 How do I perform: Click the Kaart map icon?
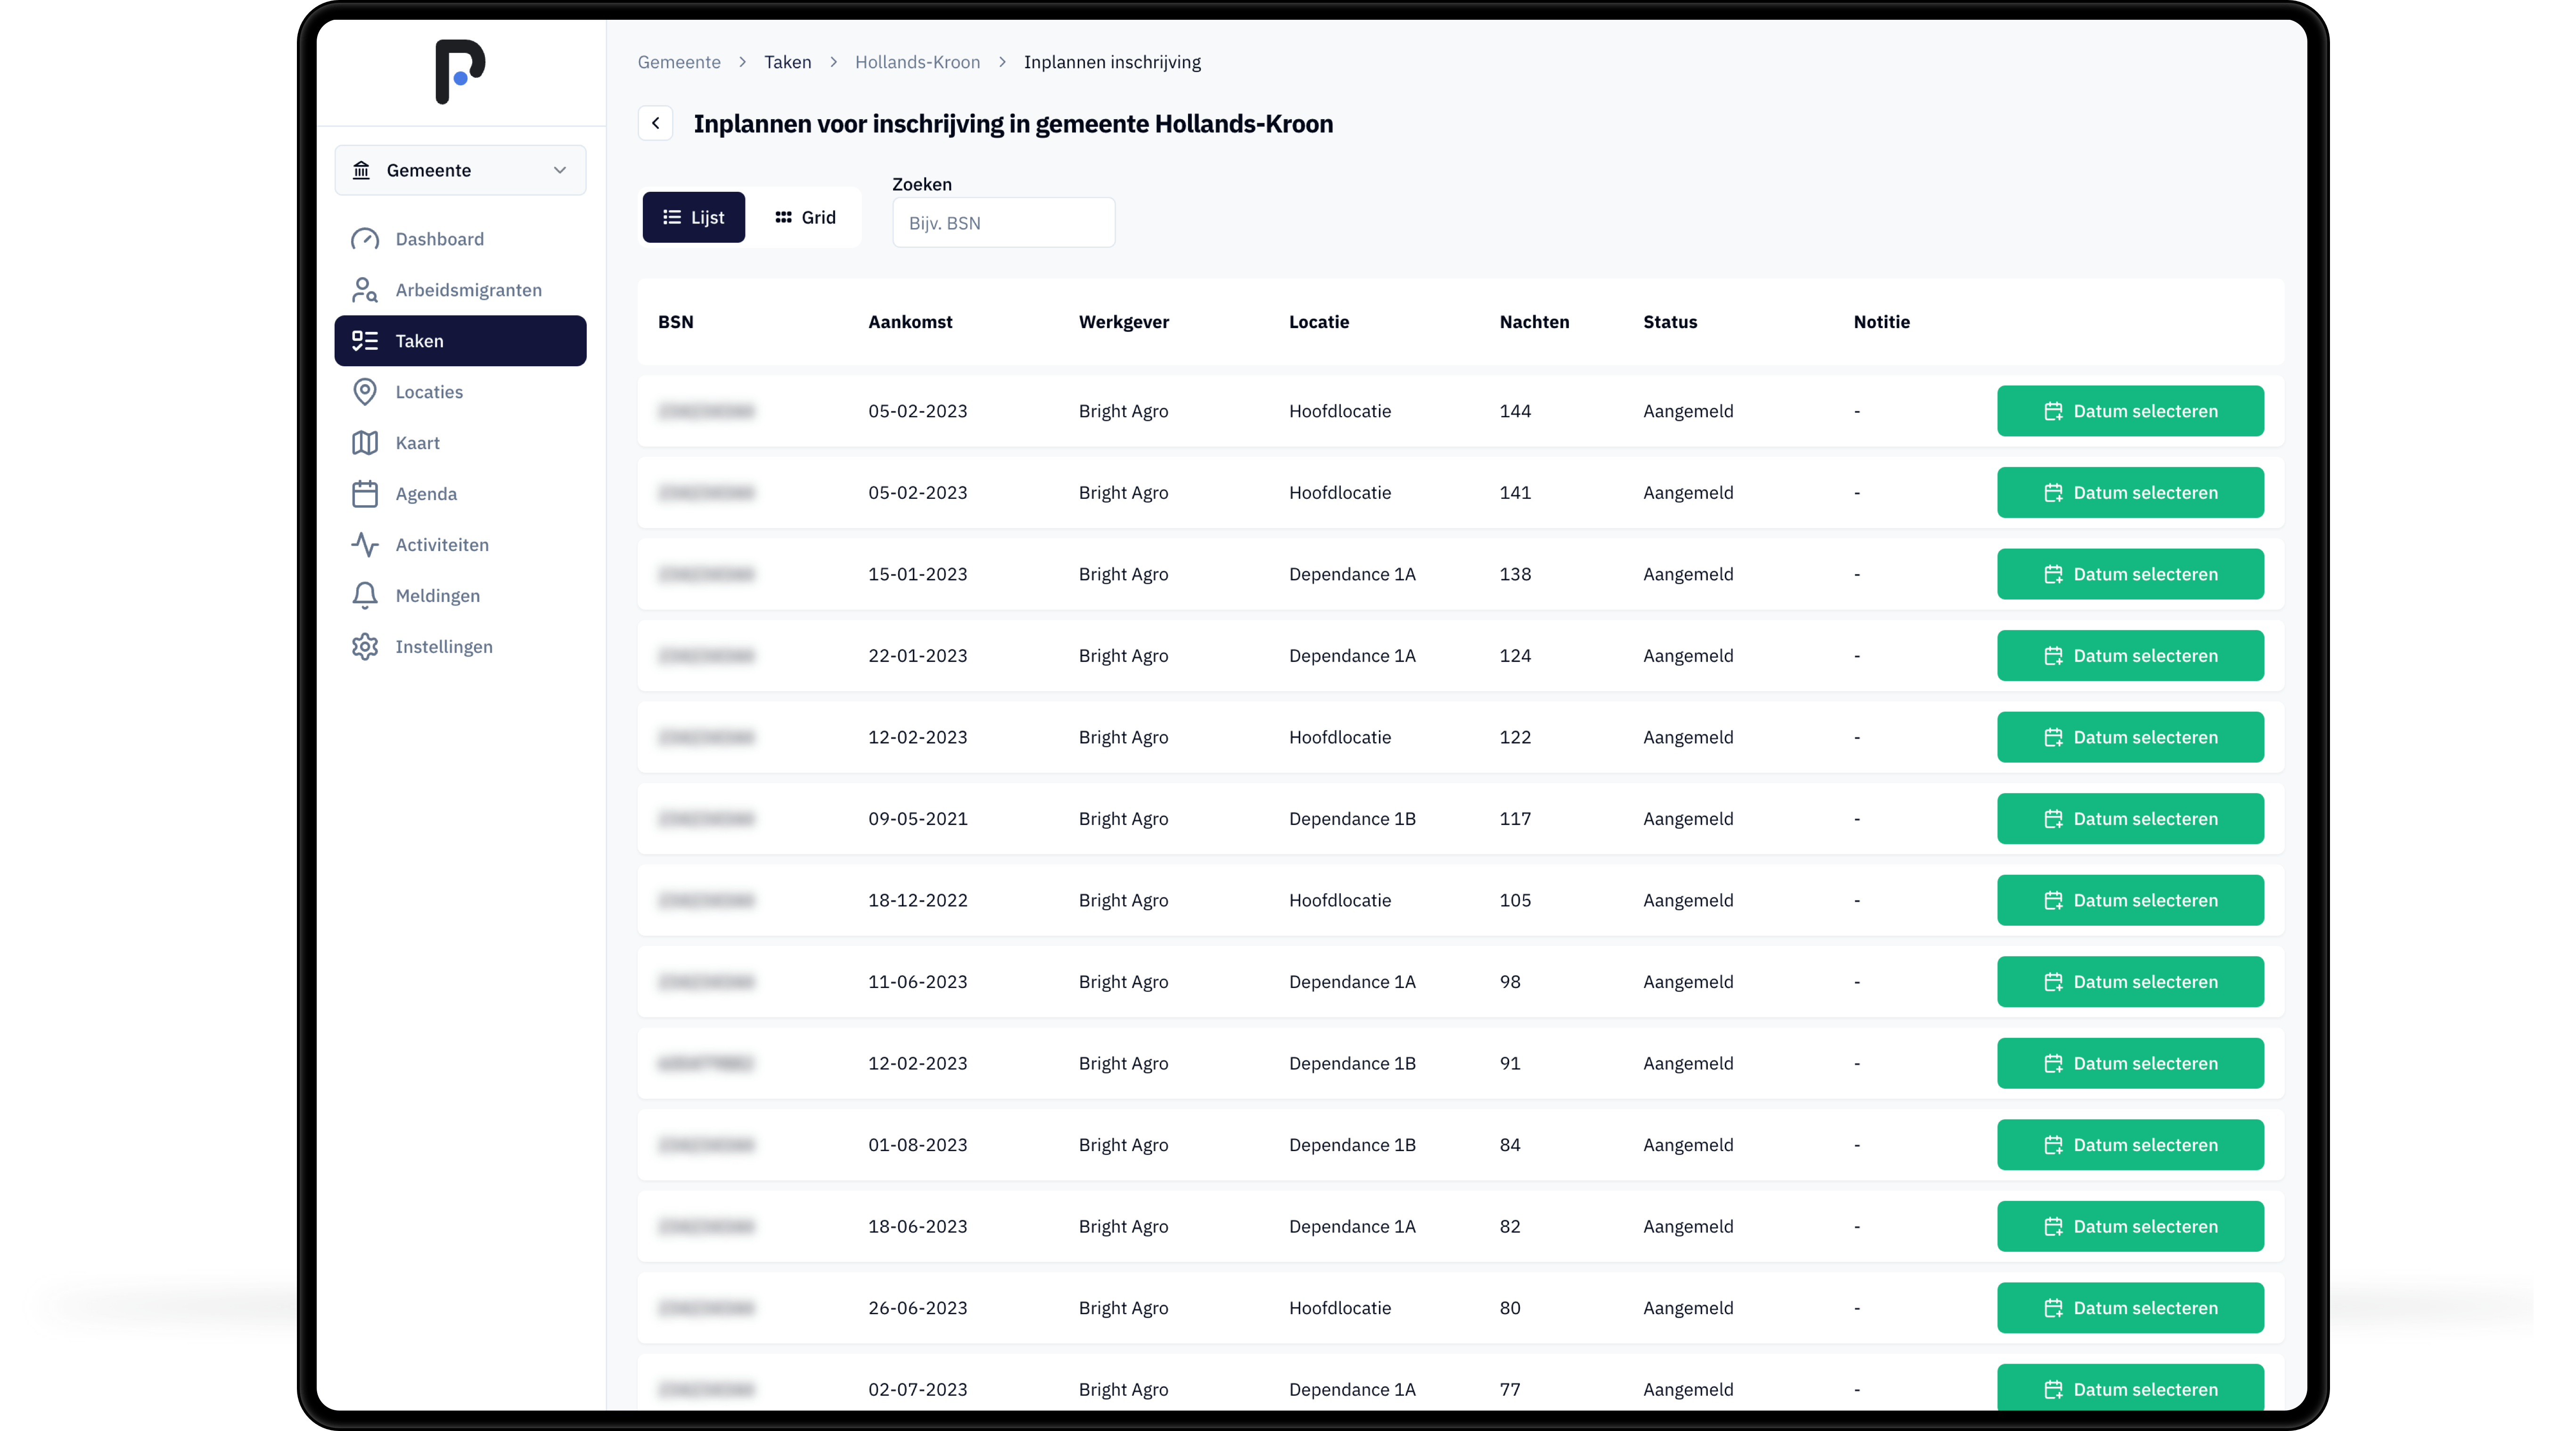pyautogui.click(x=365, y=443)
